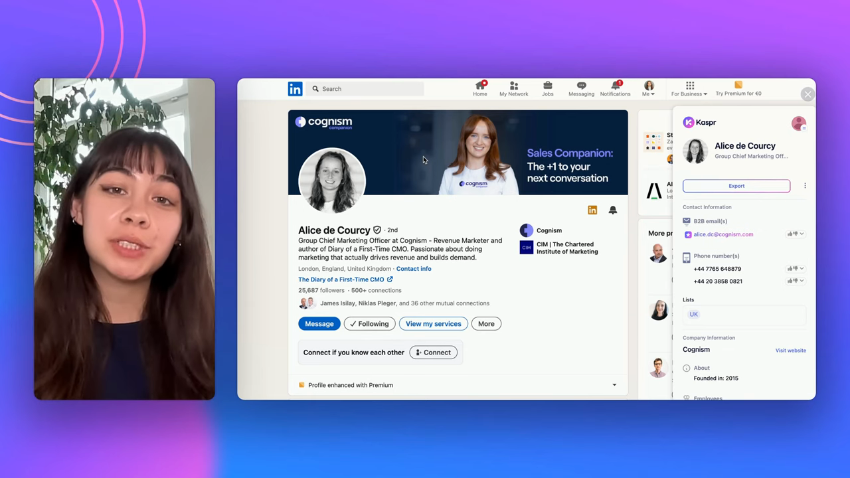The height and width of the screenshot is (478, 850).
Task: Click the phone numbers icon
Action: (687, 258)
